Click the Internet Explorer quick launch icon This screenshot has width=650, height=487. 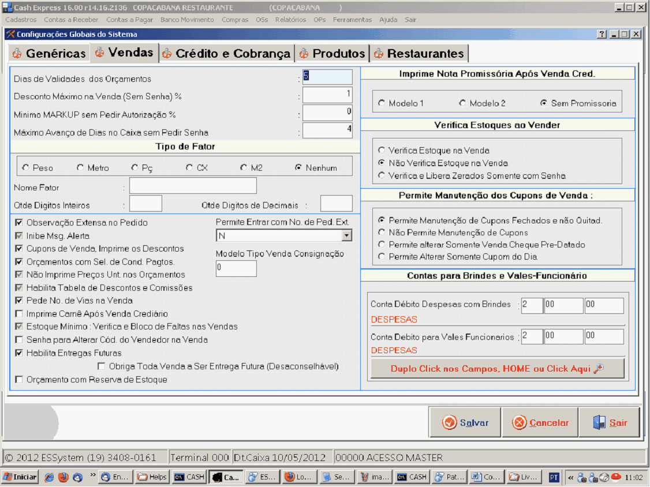(x=50, y=477)
